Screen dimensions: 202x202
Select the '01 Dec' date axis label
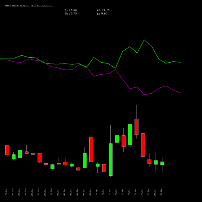pyautogui.click(x=58, y=192)
